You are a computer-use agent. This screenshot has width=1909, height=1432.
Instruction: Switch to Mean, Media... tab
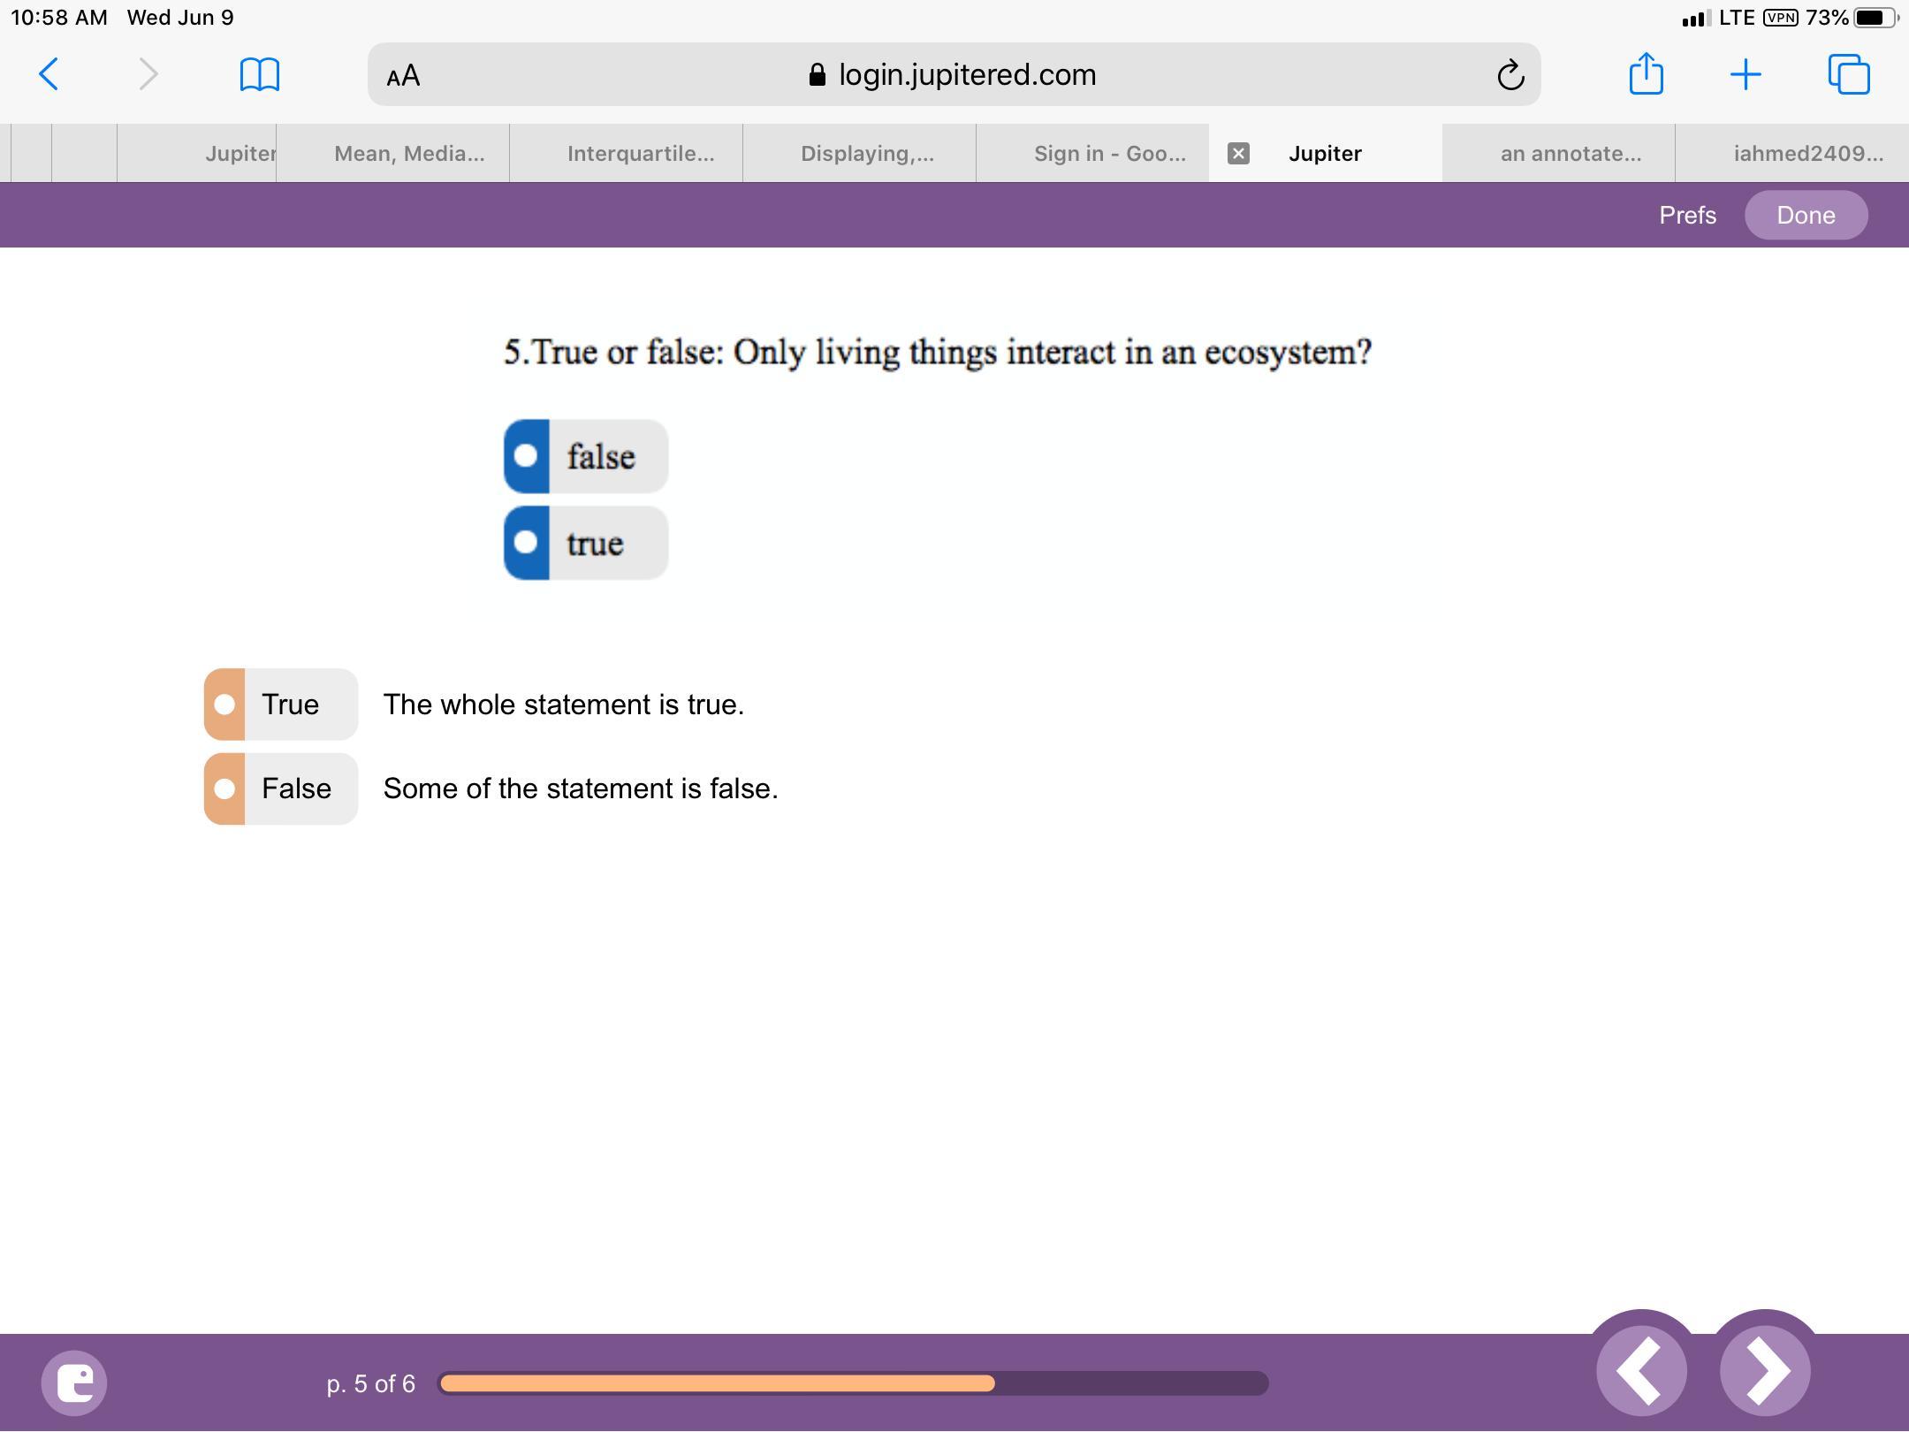(409, 154)
